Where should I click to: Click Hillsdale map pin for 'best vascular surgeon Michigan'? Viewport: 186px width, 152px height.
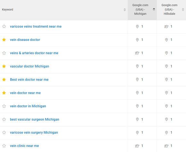click(x=166, y=119)
